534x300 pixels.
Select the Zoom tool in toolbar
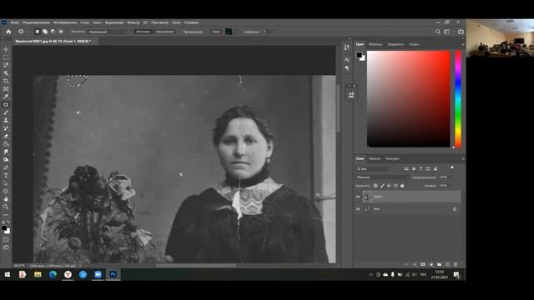point(6,207)
